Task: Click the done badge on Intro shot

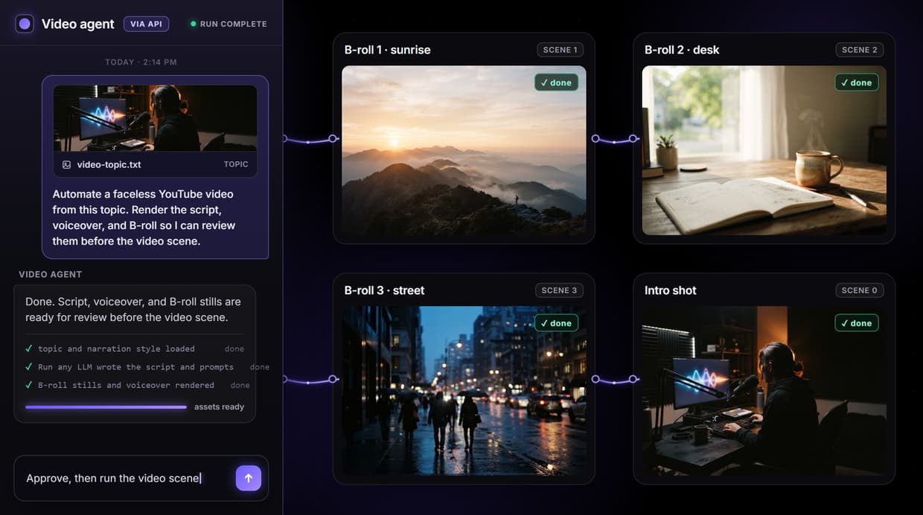Action: pos(856,323)
